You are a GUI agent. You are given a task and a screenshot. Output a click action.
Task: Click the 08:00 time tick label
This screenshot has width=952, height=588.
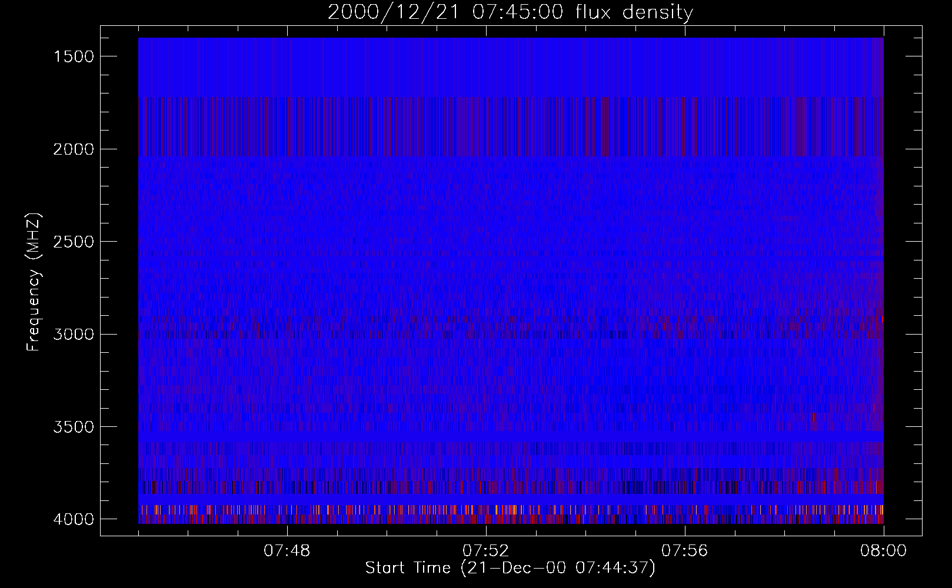[x=884, y=551]
